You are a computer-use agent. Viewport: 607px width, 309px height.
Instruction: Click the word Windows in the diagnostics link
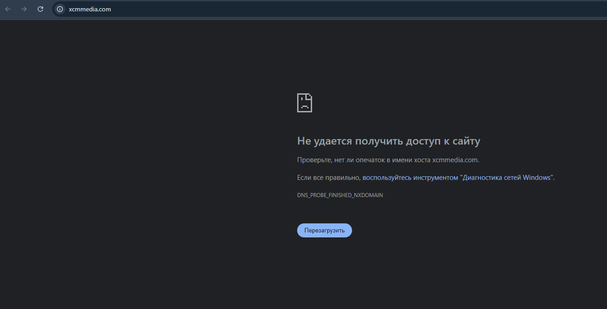[x=536, y=178]
